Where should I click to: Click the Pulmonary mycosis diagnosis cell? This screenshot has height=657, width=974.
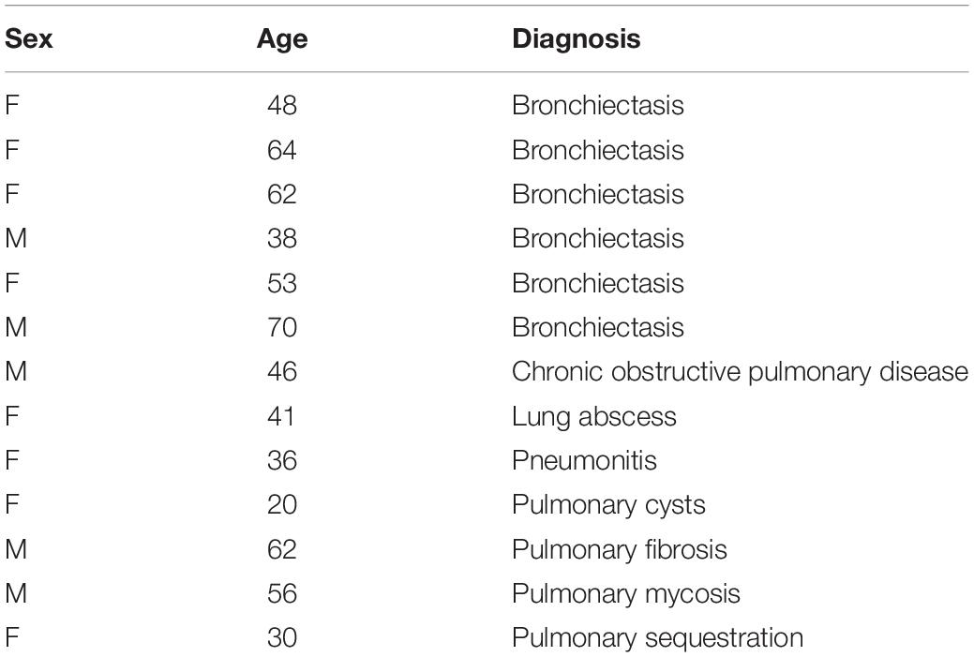[x=625, y=594]
